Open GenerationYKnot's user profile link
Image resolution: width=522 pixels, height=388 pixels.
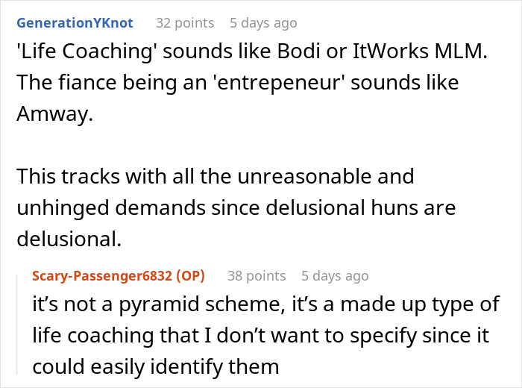tap(77, 23)
